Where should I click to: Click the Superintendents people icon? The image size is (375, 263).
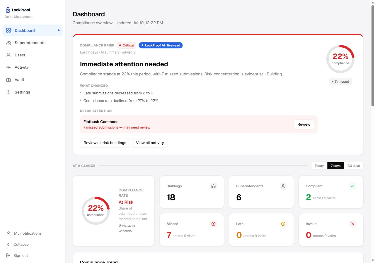8,43
